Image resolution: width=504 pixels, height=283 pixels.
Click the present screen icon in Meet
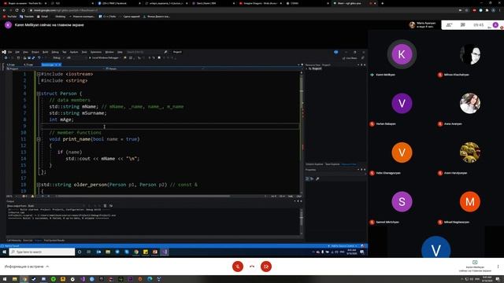point(475,262)
